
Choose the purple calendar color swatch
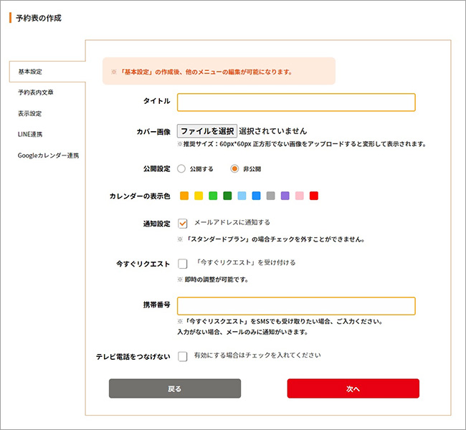[285, 196]
